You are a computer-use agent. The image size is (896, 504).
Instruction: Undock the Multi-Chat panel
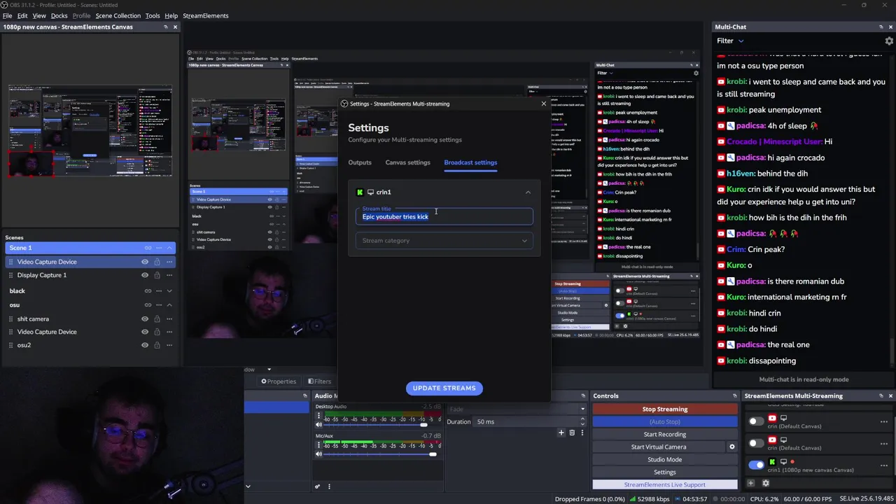coord(881,27)
